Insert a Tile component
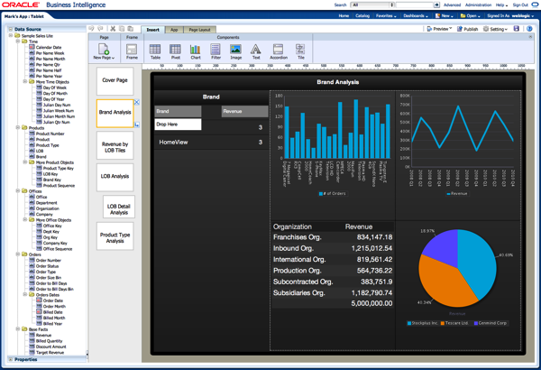541x370 pixels. click(300, 51)
